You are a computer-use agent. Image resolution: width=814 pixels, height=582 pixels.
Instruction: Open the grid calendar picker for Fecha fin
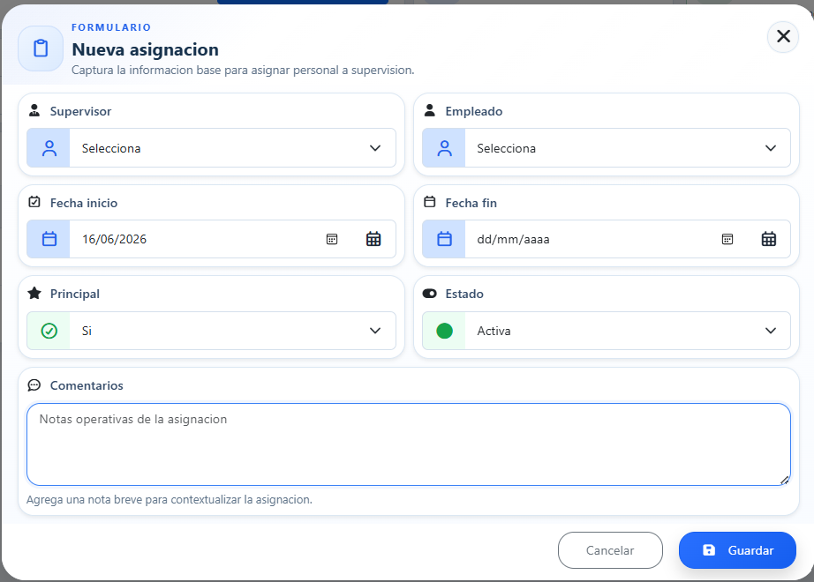point(769,239)
